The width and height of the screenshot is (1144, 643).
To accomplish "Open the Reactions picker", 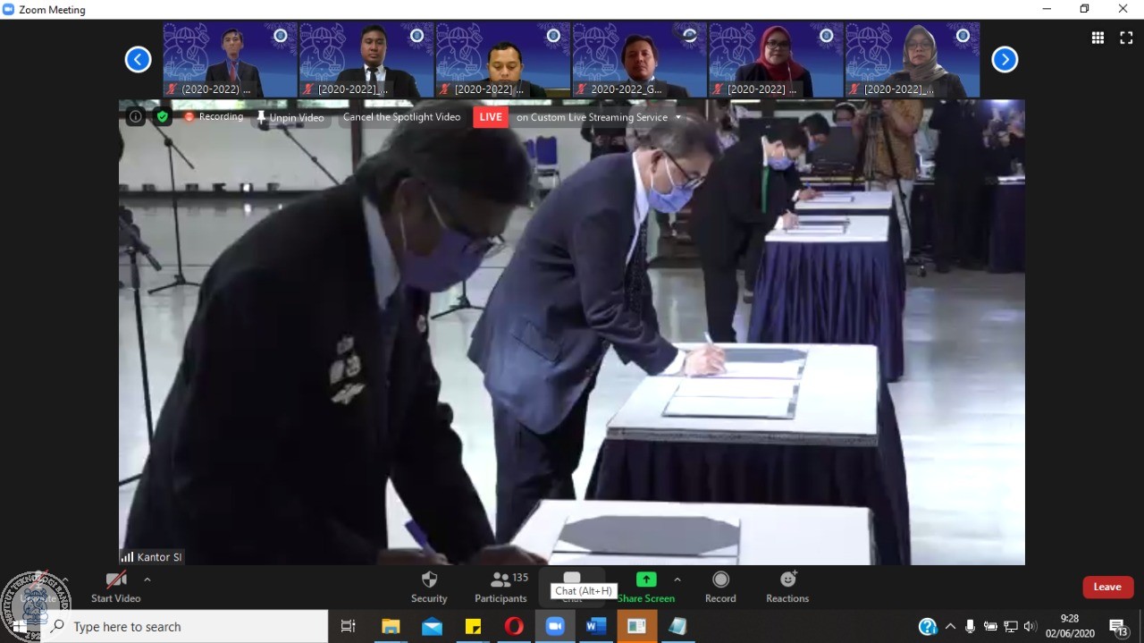I will pyautogui.click(x=787, y=586).
